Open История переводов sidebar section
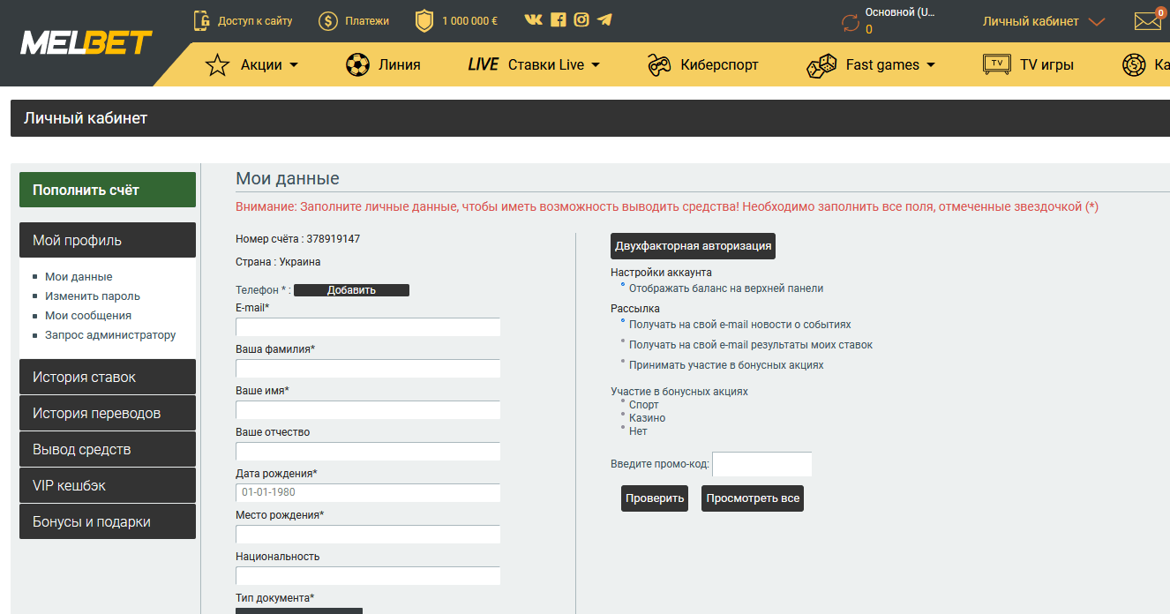Viewport: 1170px width, 614px height. 108,413
